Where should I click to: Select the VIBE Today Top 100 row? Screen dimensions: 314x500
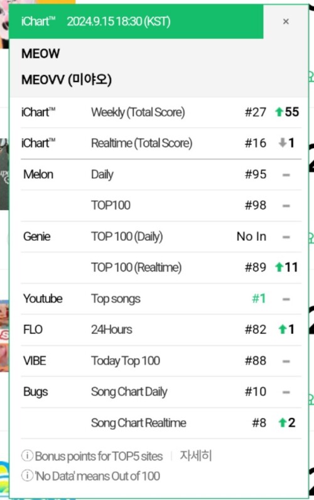pos(161,361)
